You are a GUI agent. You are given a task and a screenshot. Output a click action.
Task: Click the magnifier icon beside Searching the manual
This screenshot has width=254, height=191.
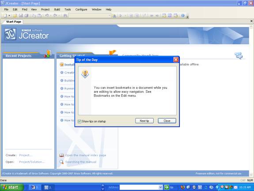tap(61, 162)
